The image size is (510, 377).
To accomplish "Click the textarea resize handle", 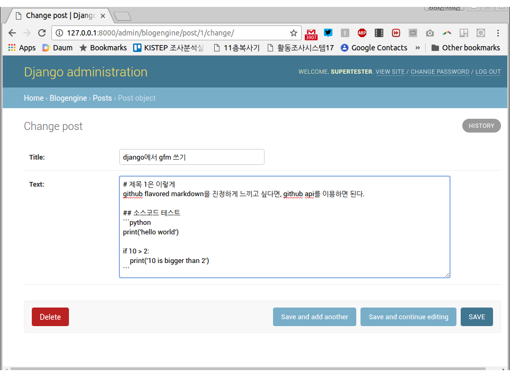I will (x=447, y=275).
